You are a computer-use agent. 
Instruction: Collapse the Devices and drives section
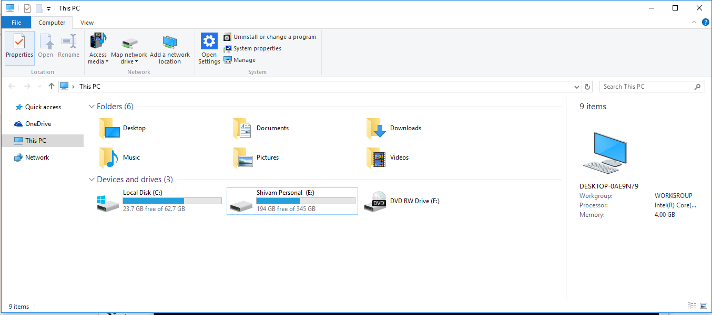[x=91, y=179]
